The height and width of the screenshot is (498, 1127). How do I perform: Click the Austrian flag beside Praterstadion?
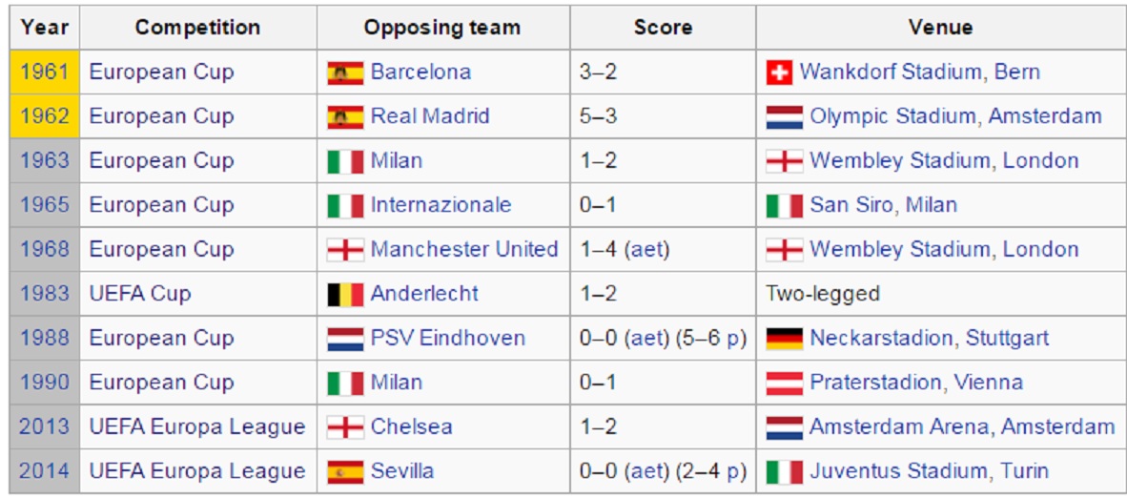[784, 383]
